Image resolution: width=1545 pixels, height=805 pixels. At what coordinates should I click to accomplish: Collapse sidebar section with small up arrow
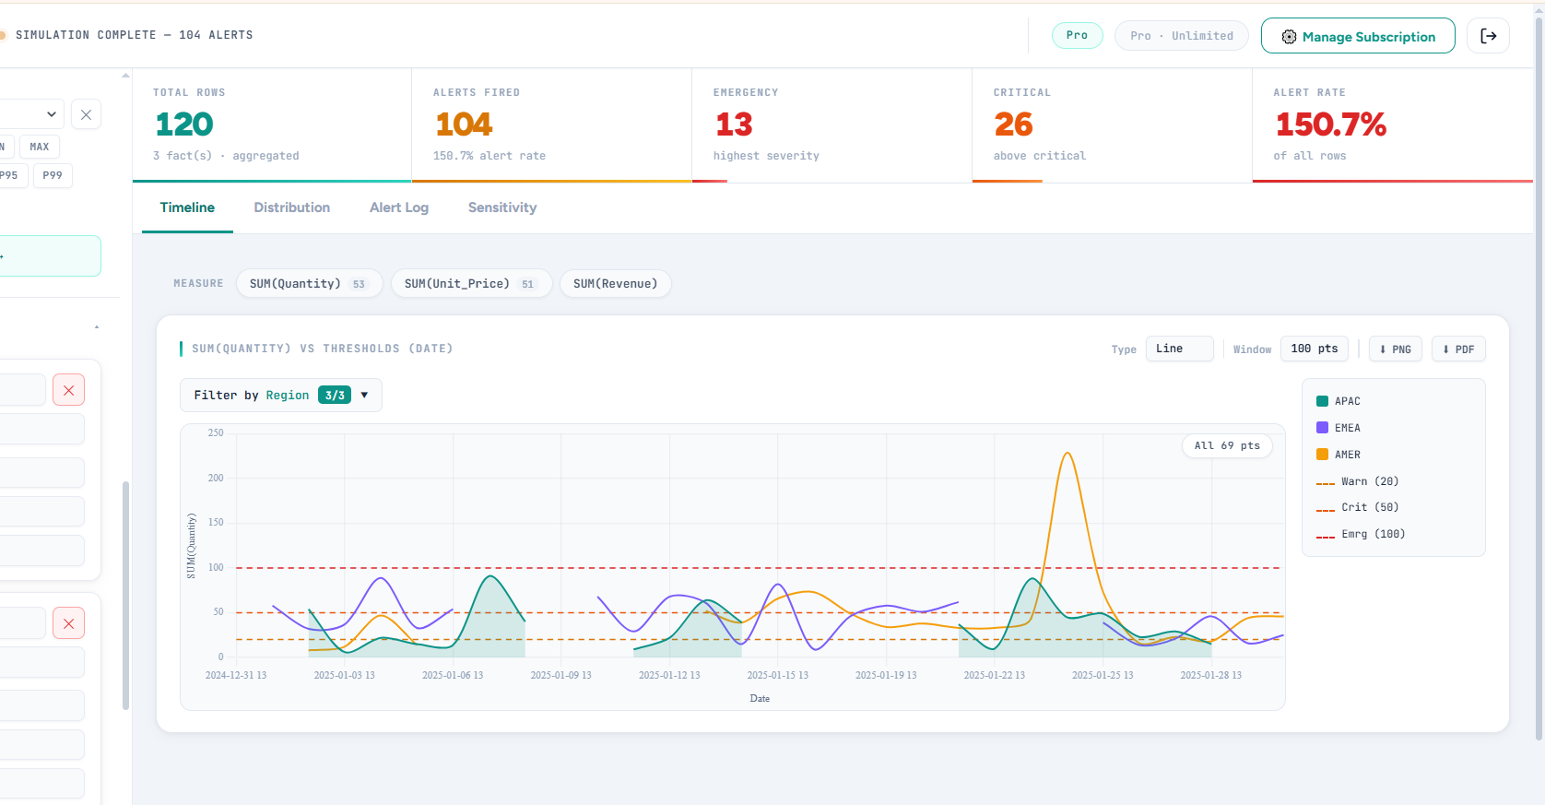pyautogui.click(x=97, y=327)
